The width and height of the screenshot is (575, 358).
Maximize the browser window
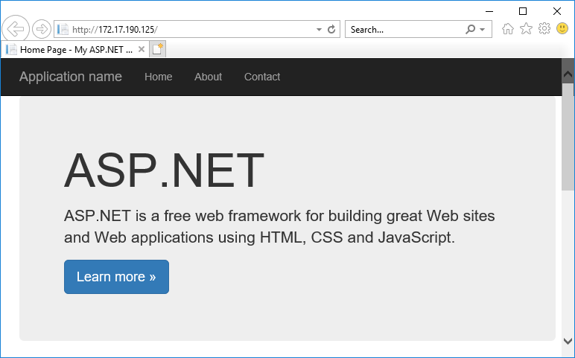[x=523, y=11]
